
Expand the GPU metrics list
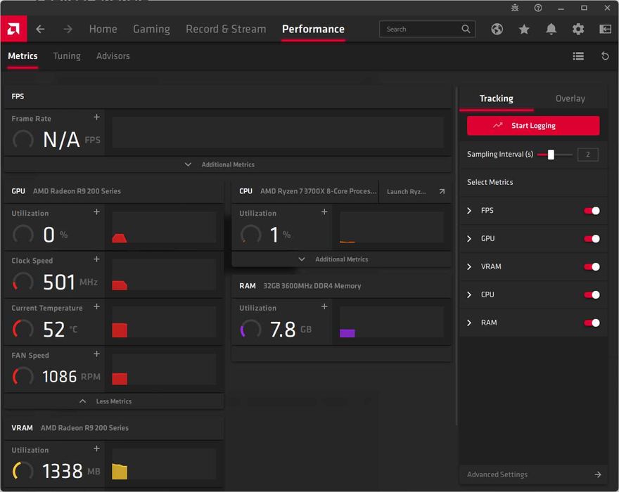[469, 239]
